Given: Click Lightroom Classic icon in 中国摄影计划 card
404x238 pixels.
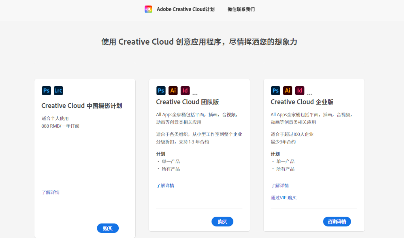Looking at the screenshot, I should [x=58, y=91].
